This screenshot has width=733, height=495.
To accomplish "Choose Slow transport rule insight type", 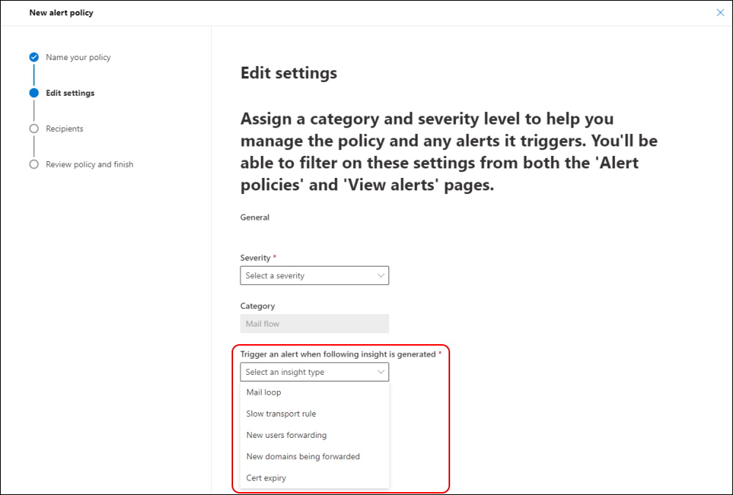I will [314, 414].
